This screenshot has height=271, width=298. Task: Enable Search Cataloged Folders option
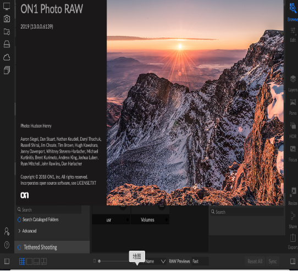[x=19, y=220]
